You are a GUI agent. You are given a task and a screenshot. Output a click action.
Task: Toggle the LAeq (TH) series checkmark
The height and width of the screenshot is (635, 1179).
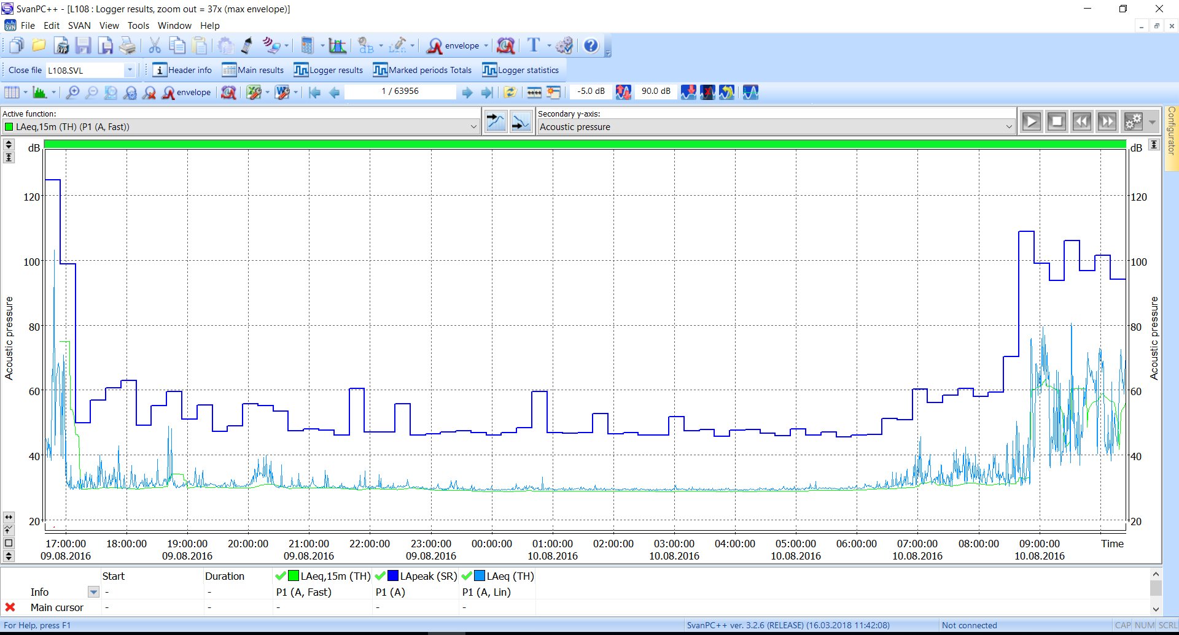(x=467, y=576)
